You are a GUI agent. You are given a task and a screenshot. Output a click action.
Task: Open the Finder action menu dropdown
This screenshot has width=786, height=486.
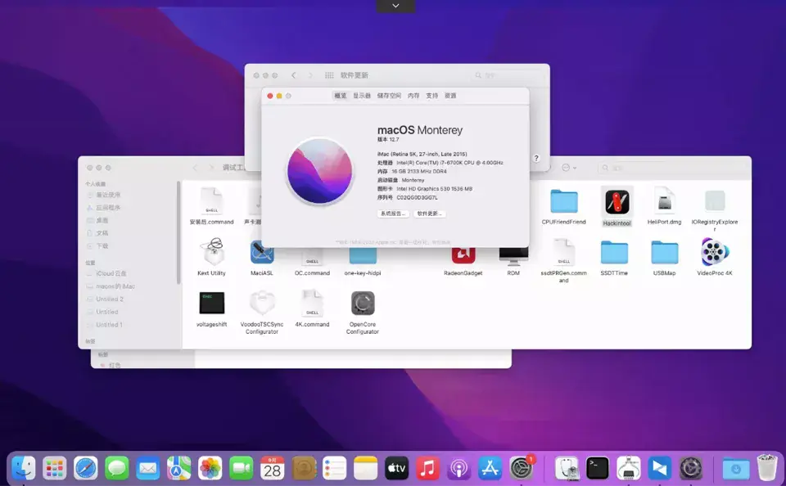tap(569, 168)
